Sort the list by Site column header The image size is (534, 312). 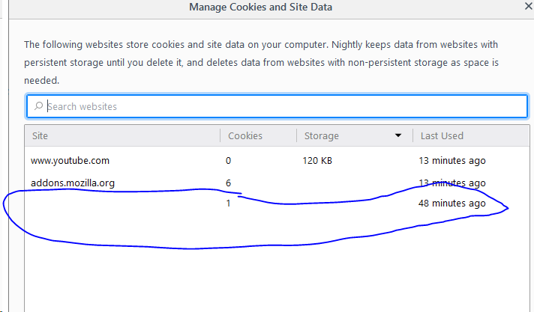click(122, 135)
